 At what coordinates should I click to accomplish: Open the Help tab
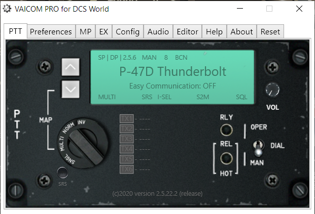coord(214,32)
